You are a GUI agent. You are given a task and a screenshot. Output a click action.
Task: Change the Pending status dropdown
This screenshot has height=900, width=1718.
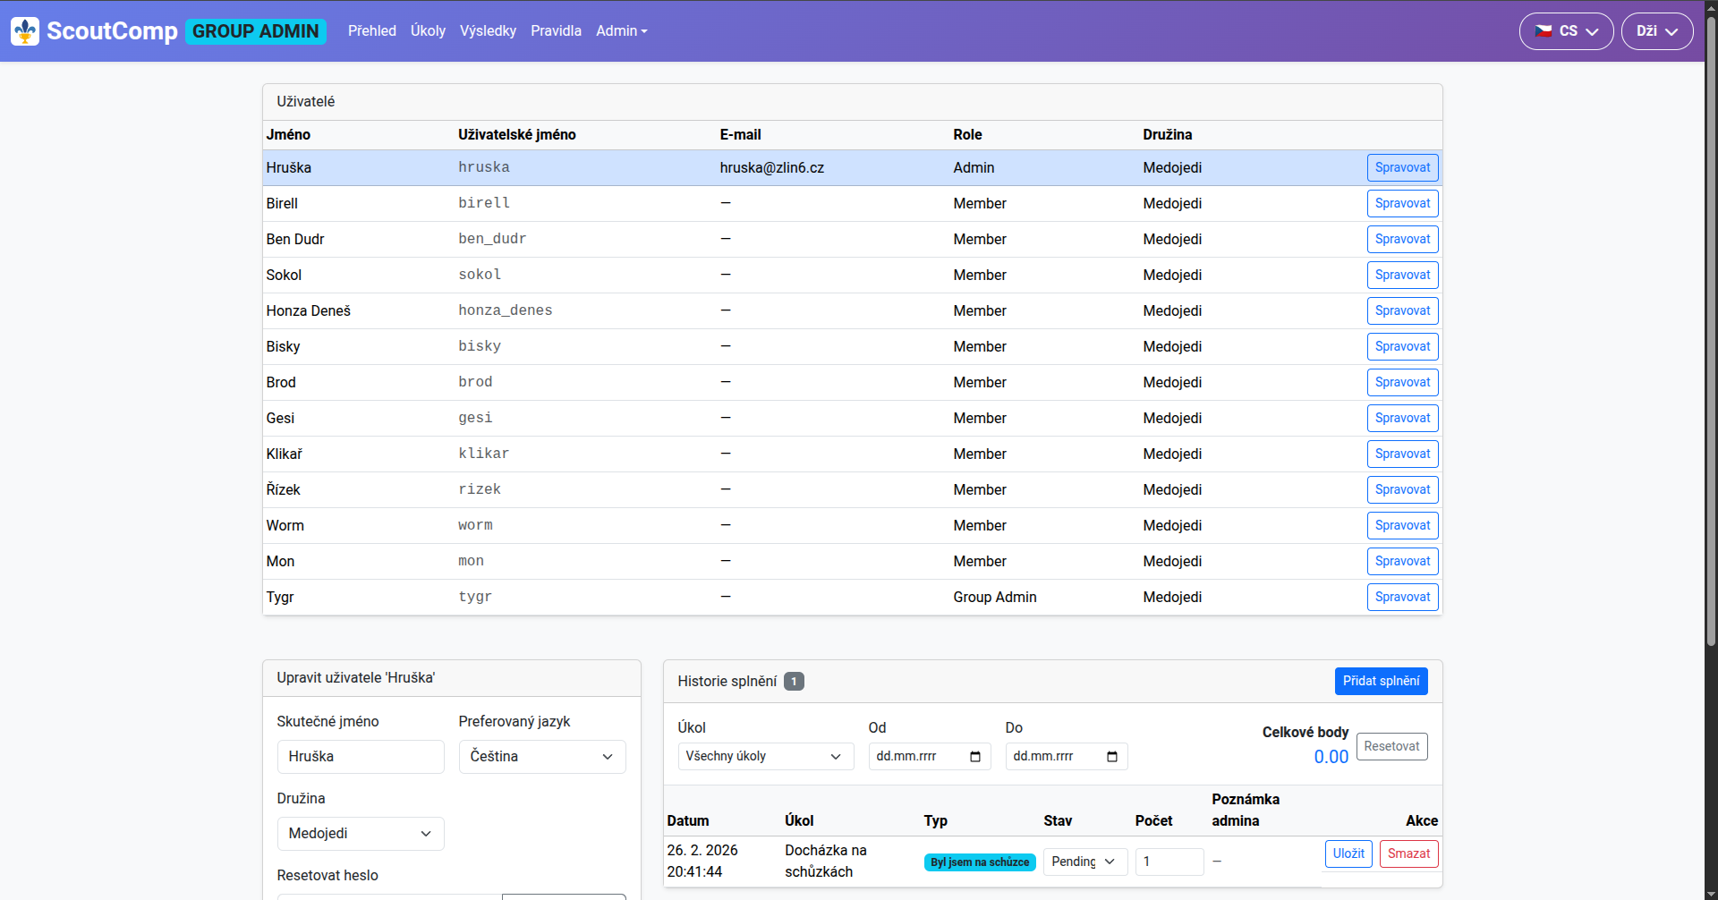pyautogui.click(x=1084, y=862)
